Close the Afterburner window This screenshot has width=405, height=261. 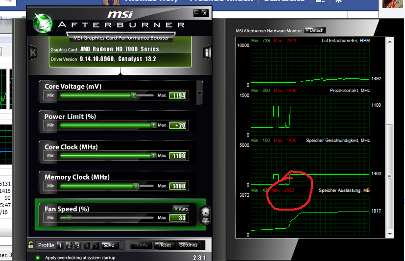[x=205, y=13]
